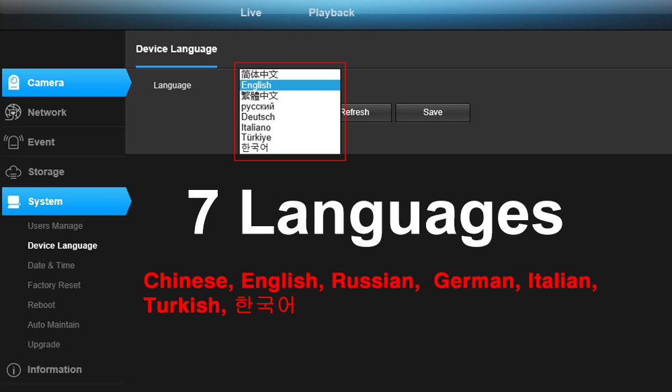The height and width of the screenshot is (392, 672).
Task: Click the System monitor icon
Action: pyautogui.click(x=13, y=201)
